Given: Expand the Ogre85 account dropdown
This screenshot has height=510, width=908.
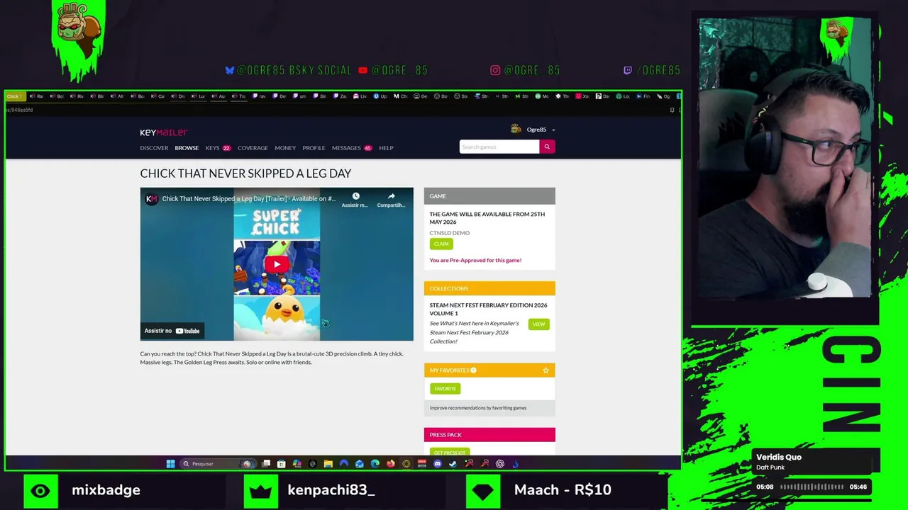Looking at the screenshot, I should pyautogui.click(x=553, y=130).
